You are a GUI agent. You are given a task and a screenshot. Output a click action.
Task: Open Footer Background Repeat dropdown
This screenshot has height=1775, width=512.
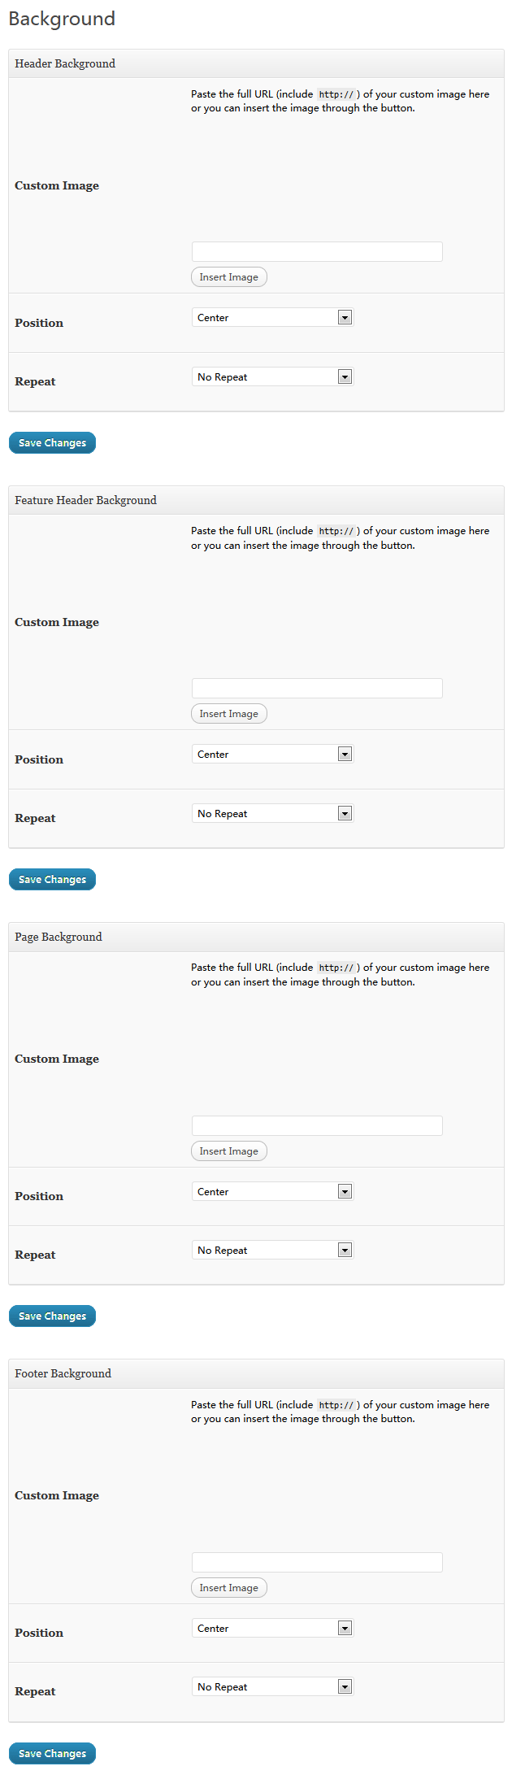(x=272, y=1687)
